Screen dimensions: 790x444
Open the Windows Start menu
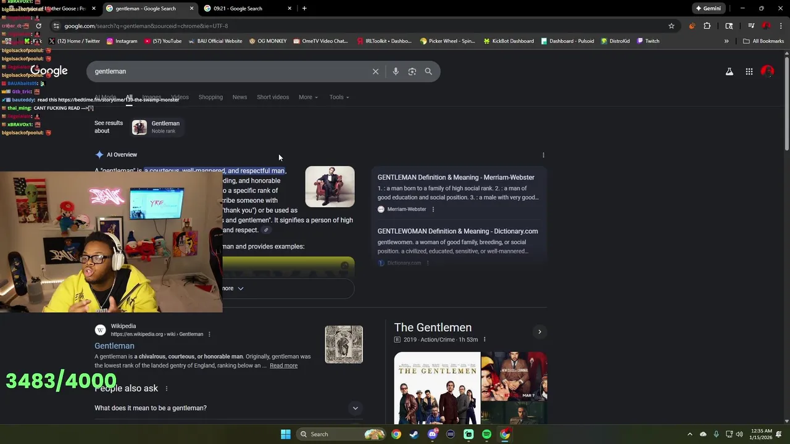click(286, 434)
